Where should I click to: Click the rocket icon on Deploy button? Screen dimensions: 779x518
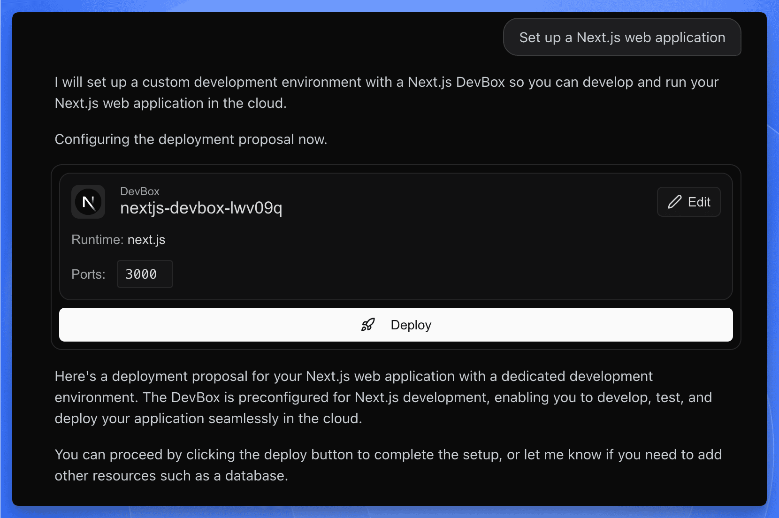(x=368, y=325)
